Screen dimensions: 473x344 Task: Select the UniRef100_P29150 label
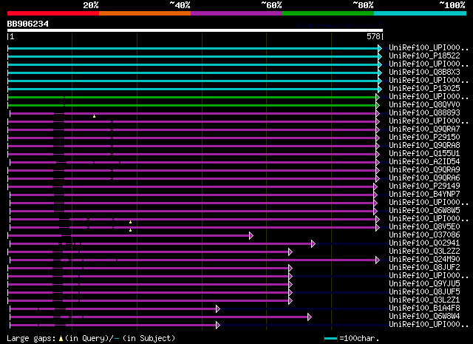click(x=424, y=138)
